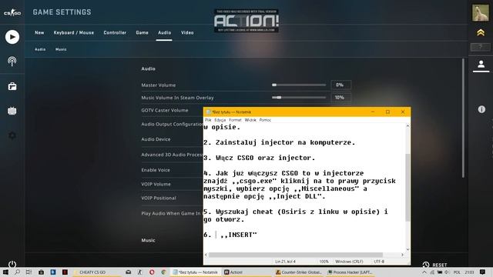Image resolution: width=493 pixels, height=277 pixels.
Task: Jump to the Music sub-section link
Action: click(x=61, y=49)
